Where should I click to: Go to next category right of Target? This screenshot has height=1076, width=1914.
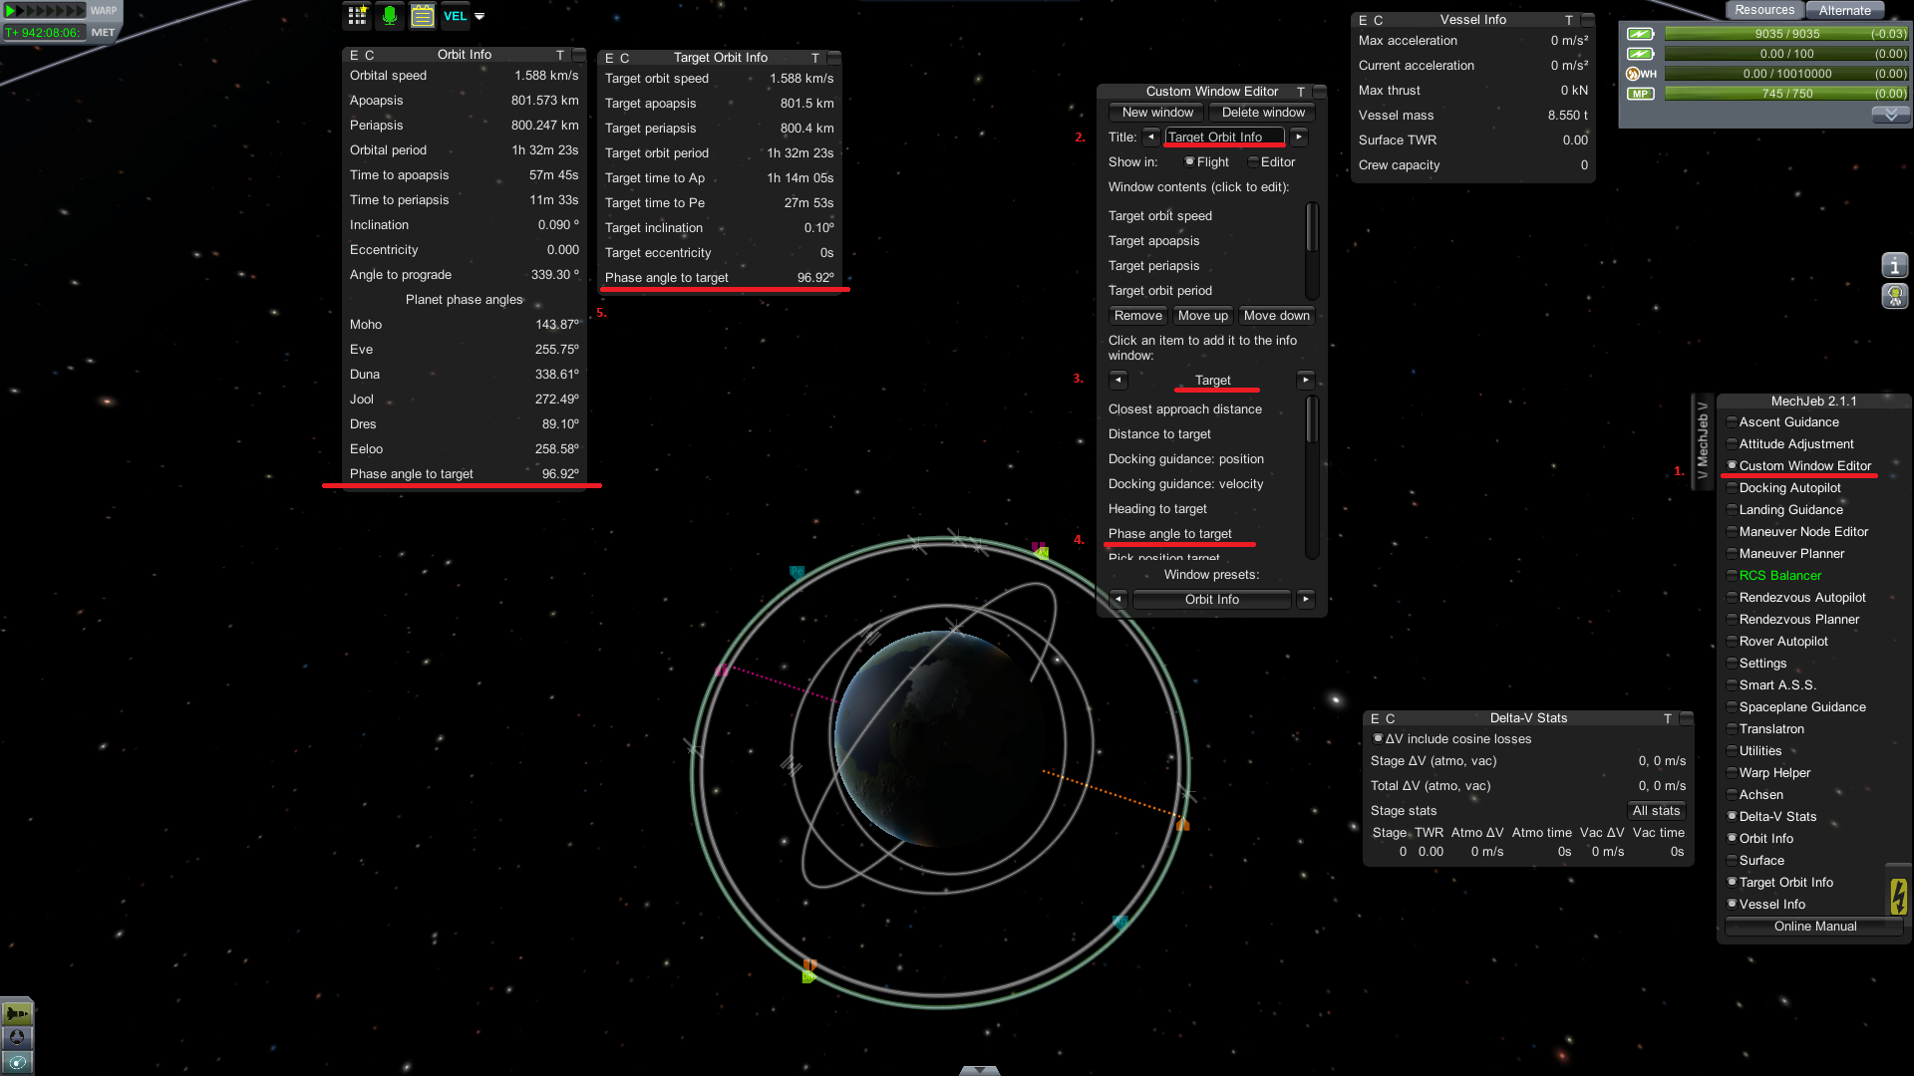pyautogui.click(x=1305, y=381)
